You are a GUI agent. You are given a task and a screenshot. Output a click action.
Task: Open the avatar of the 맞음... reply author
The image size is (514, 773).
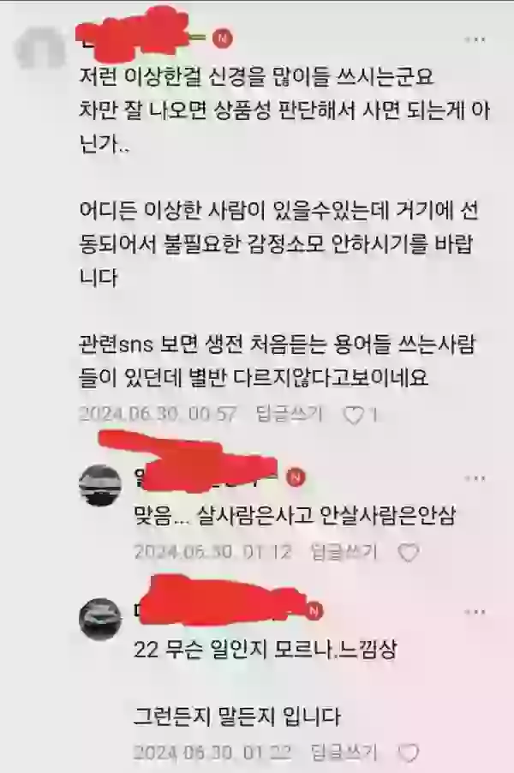(x=100, y=485)
